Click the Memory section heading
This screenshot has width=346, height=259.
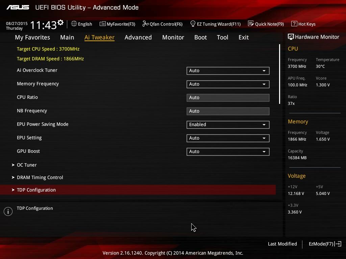pyautogui.click(x=298, y=121)
